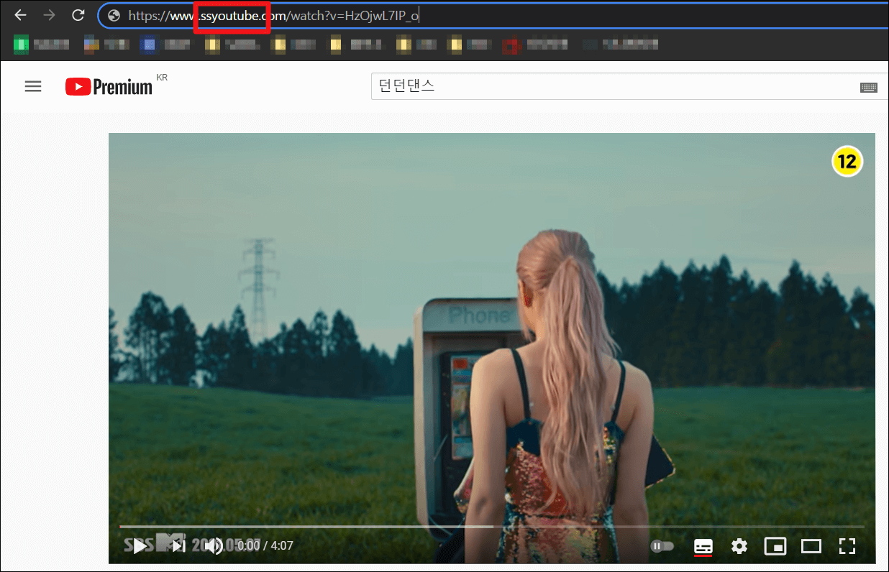
Task: Click the YouTube Premium logo
Action: click(x=108, y=86)
